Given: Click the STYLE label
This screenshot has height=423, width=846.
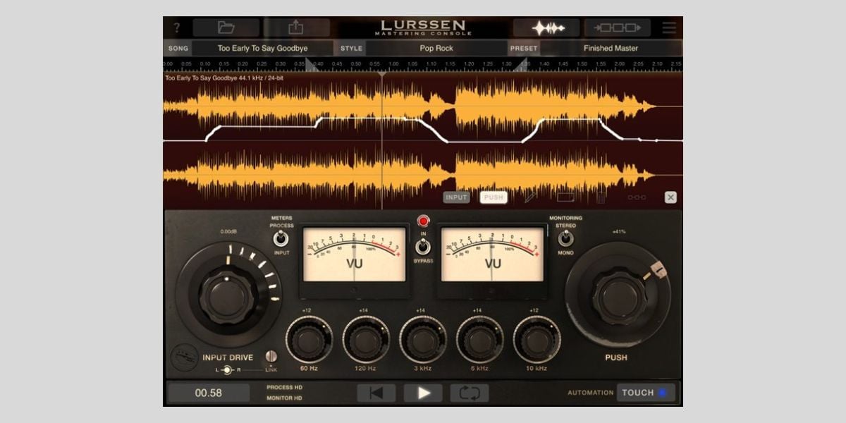Looking at the screenshot, I should 351,49.
